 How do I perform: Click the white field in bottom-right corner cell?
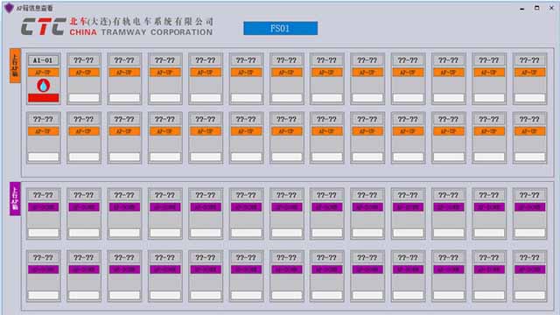529,296
